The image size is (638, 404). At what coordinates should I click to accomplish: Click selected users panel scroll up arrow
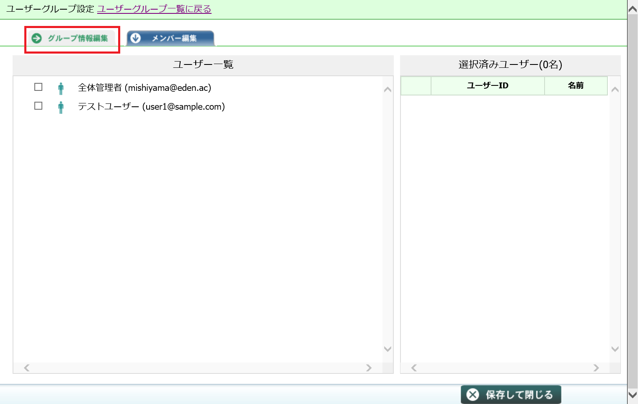tap(615, 89)
